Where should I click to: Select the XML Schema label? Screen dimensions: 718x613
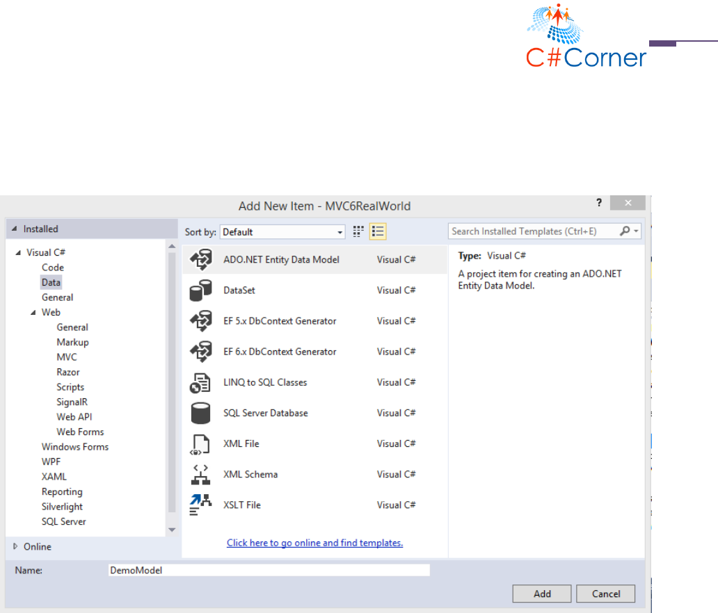tap(250, 474)
